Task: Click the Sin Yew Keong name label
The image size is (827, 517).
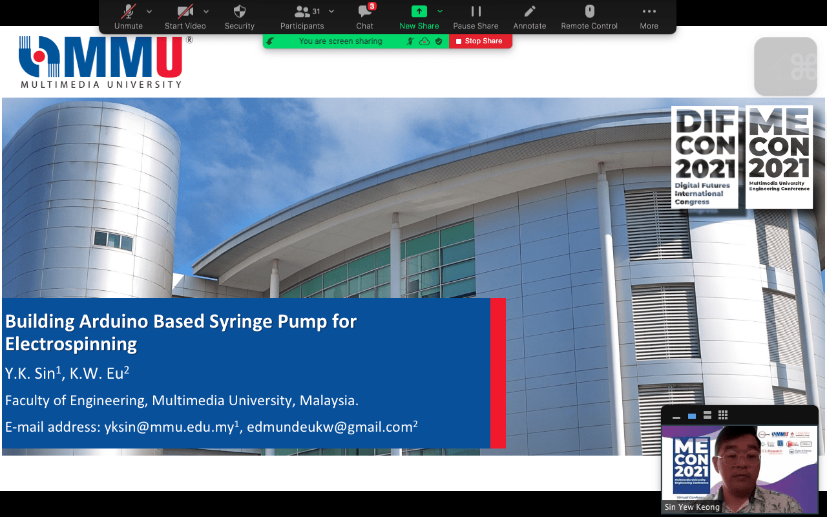Action: pos(692,507)
